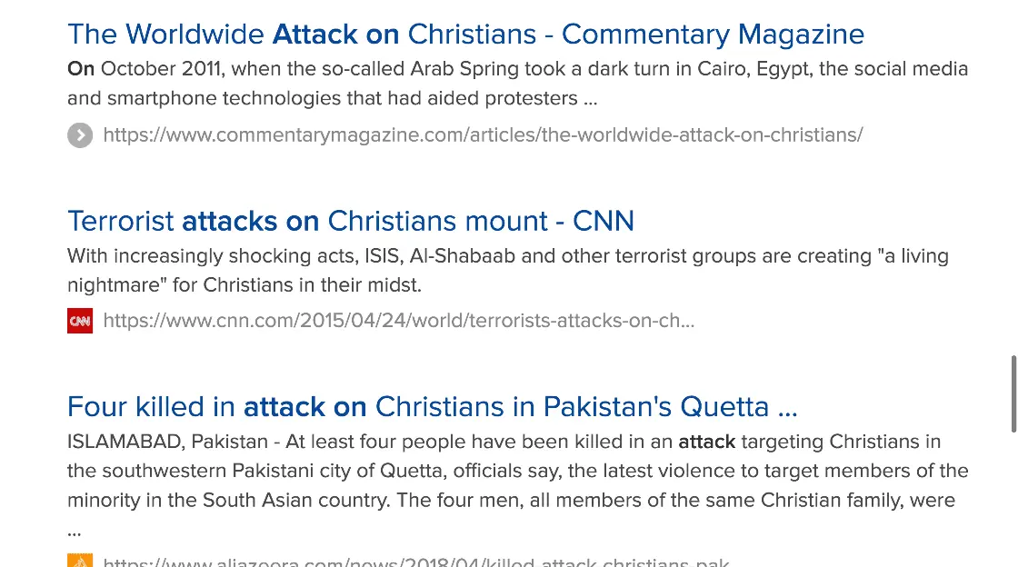
Task: Click the red CNN favicon
Action: (x=80, y=321)
